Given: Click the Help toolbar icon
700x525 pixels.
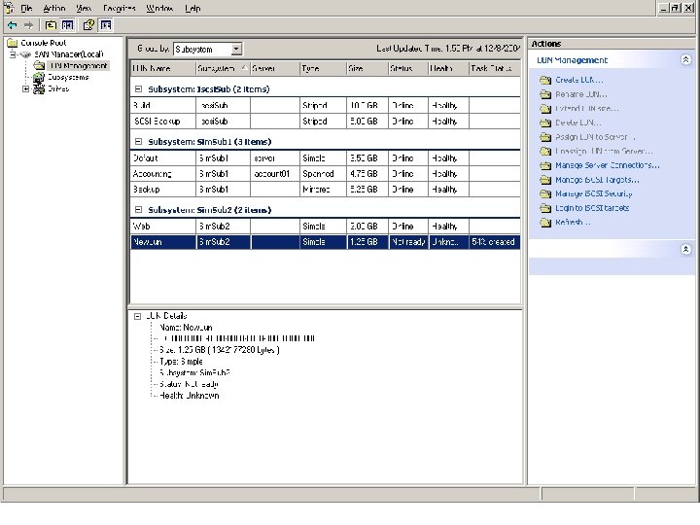Looking at the screenshot, I should tap(88, 24).
